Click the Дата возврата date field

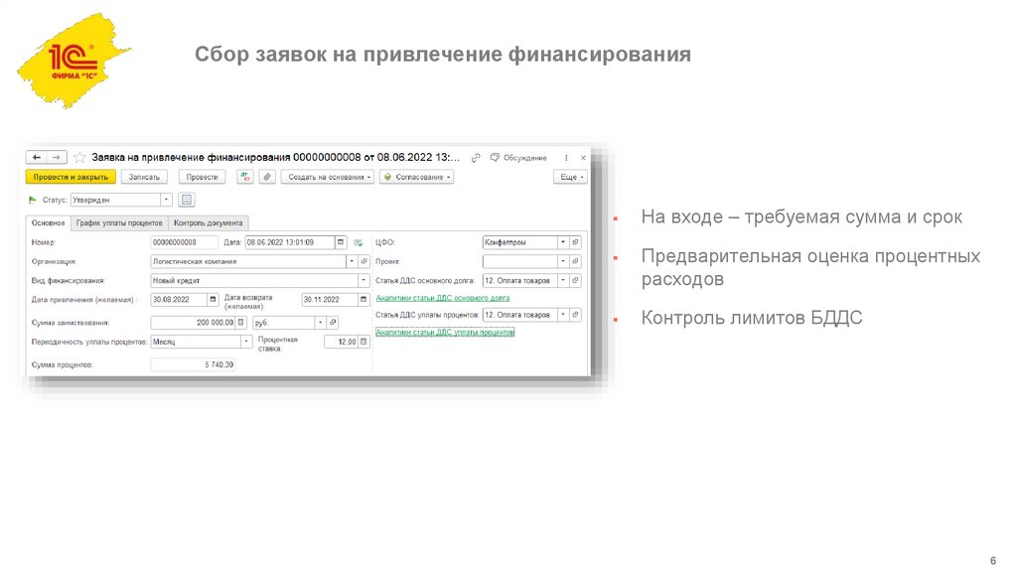[330, 300]
